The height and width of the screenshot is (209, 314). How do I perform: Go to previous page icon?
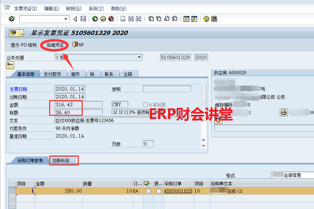click(159, 19)
